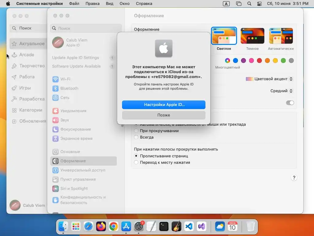This screenshot has height=236, width=314.
Task: Open Обновления in App Store sidebar
Action: 28,121
